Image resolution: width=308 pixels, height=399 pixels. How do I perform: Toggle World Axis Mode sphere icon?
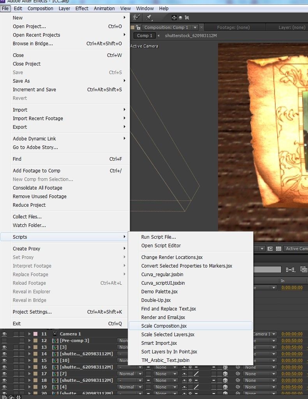pyautogui.click(x=180, y=18)
